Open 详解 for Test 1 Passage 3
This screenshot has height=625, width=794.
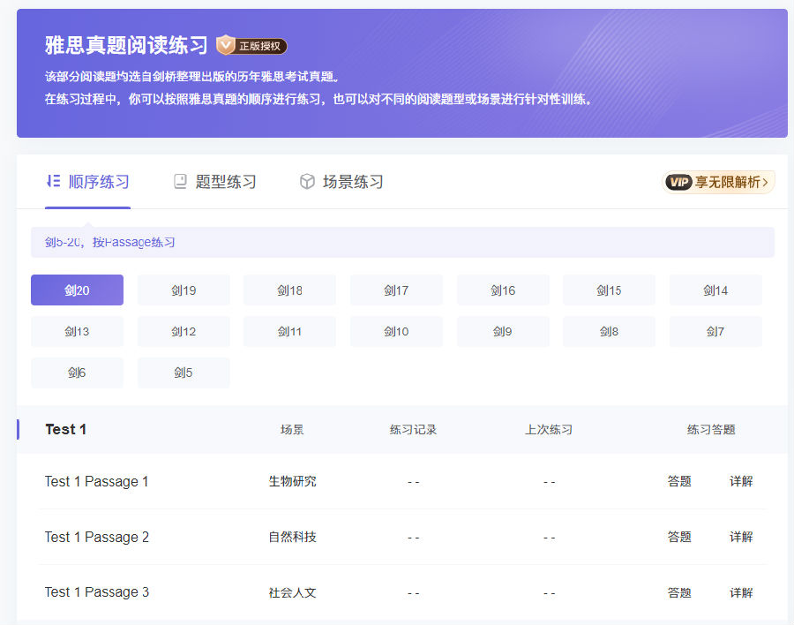click(741, 593)
